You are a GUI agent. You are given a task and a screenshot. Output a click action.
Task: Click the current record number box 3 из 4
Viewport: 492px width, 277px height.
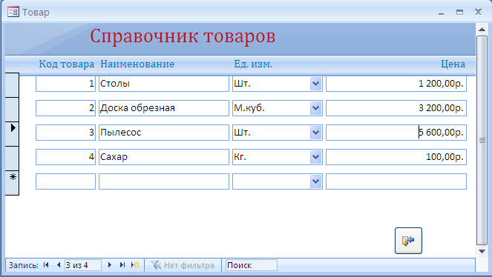(x=83, y=265)
